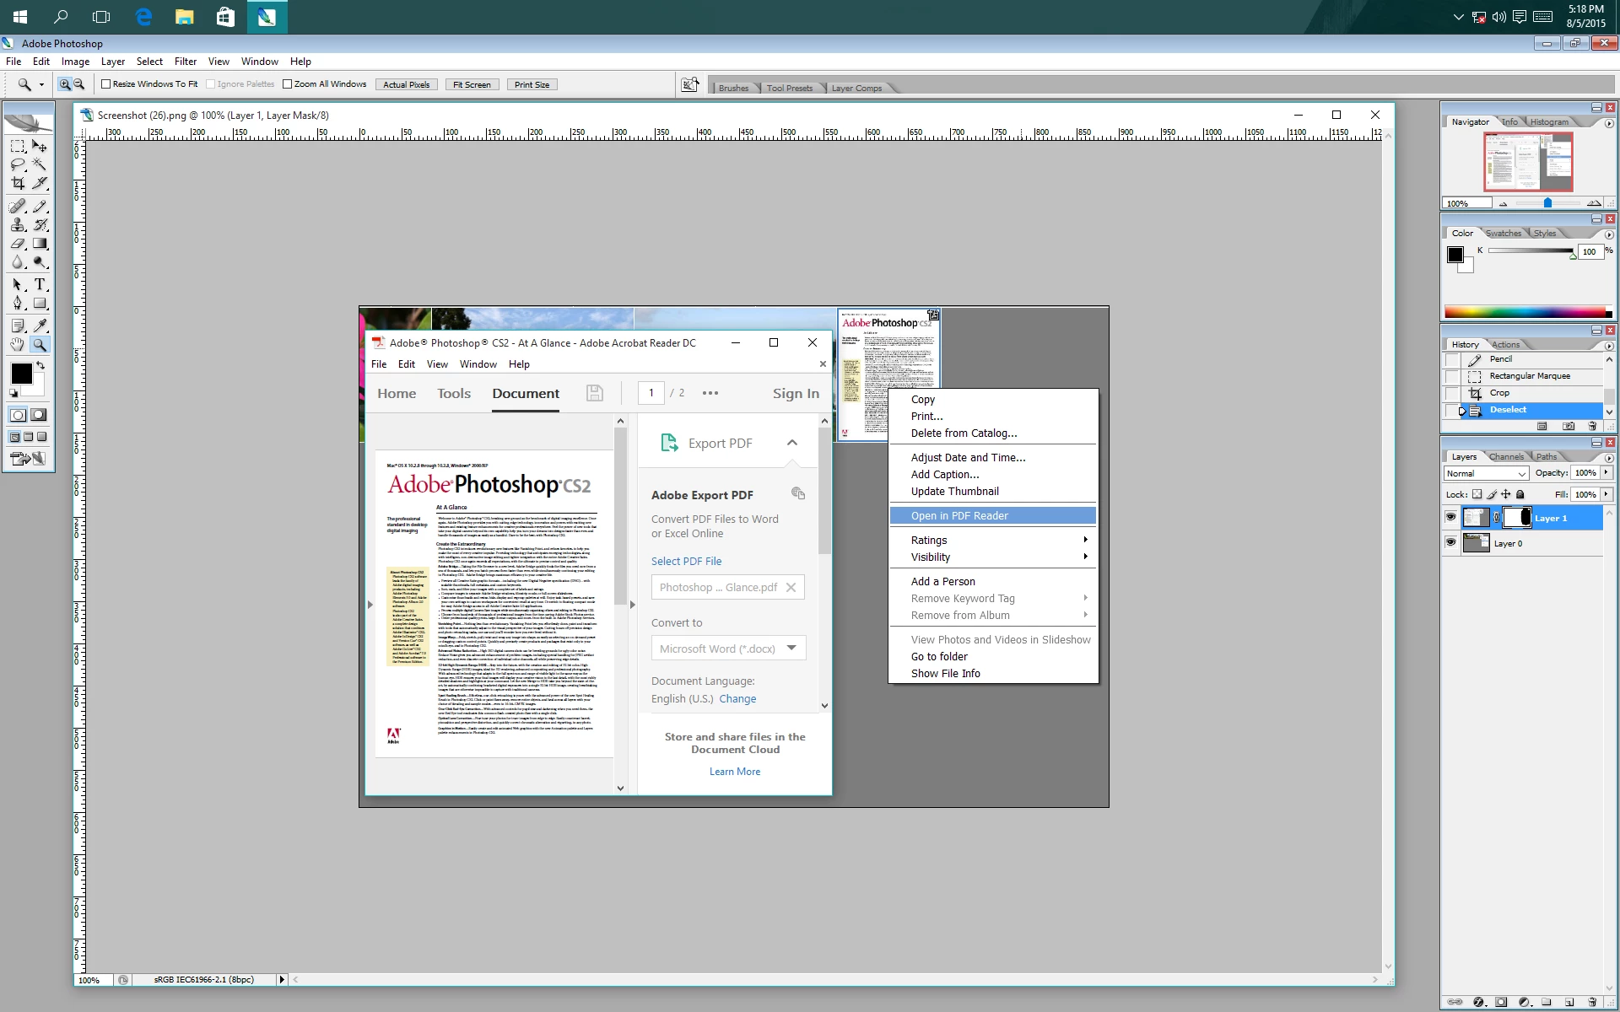Select the Horizontal Type tool
This screenshot has height=1012, width=1620.
coord(40,284)
